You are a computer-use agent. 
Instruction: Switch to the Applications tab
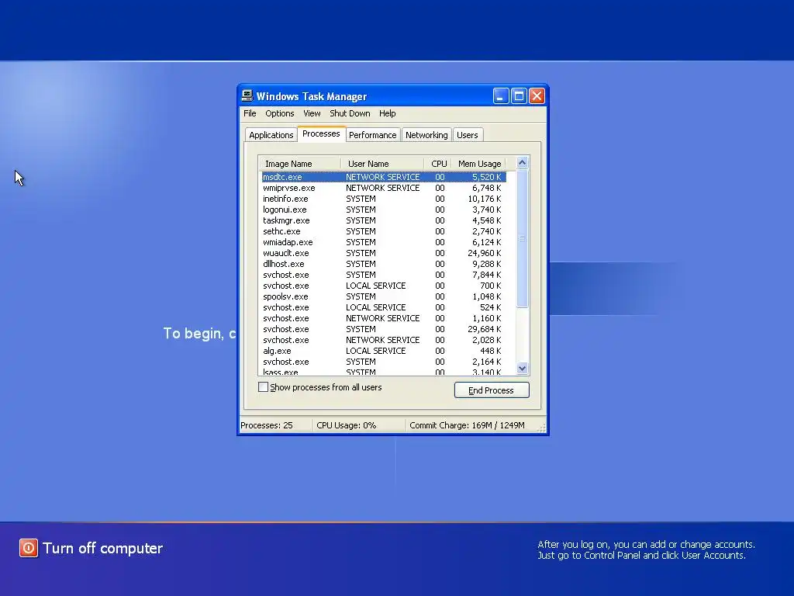click(x=271, y=135)
